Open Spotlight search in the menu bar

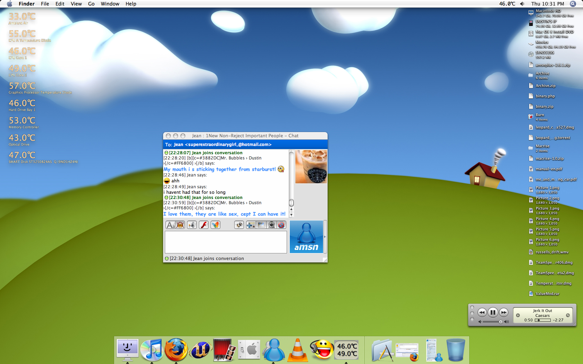coord(573,4)
